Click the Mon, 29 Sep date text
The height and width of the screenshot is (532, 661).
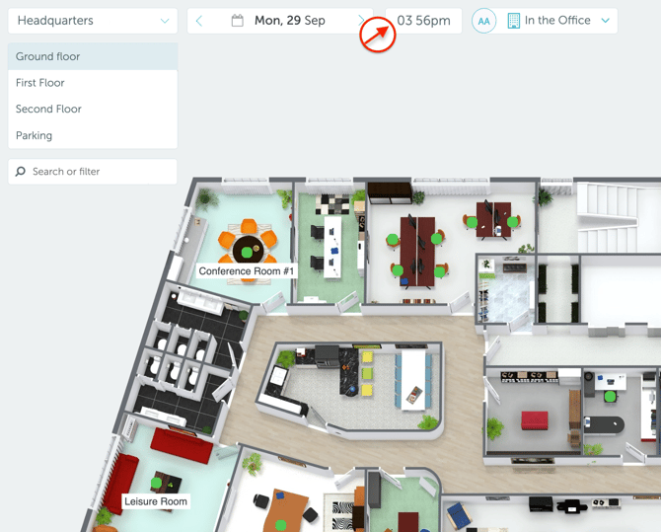click(x=289, y=21)
